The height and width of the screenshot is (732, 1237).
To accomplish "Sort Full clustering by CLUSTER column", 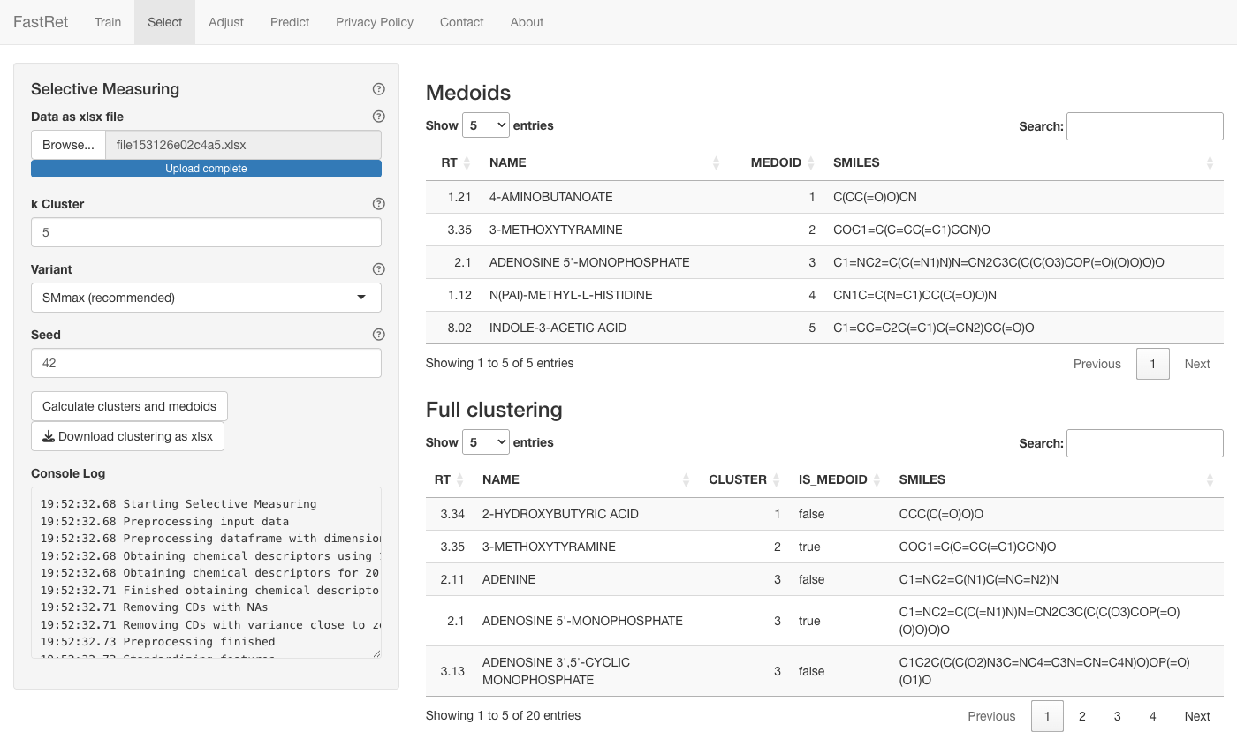I will pyautogui.click(x=745, y=479).
